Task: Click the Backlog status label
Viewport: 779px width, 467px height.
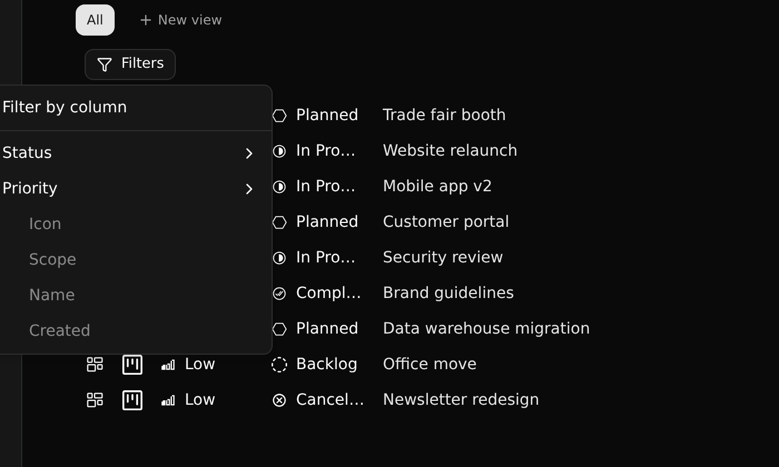Action: tap(327, 364)
